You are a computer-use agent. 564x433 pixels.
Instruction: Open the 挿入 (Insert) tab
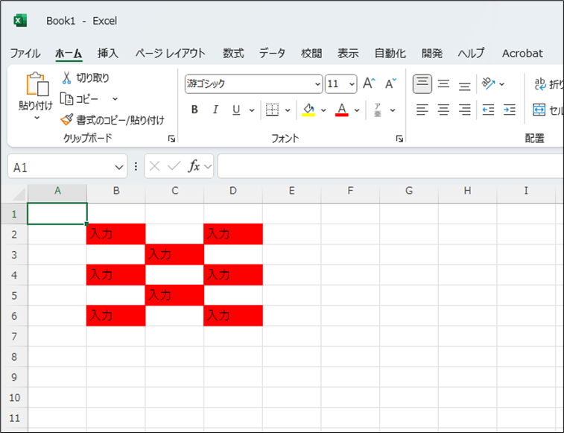(x=108, y=53)
